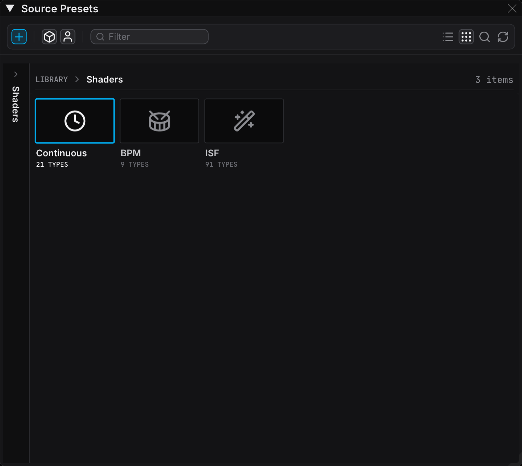This screenshot has height=466, width=522.
Task: Click the Source Presets title text
Action: coord(60,8)
